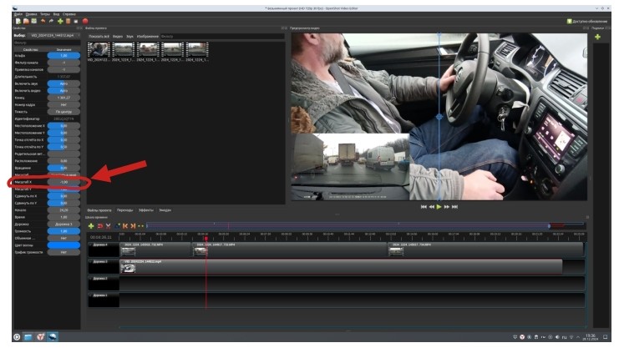This screenshot has height=353, width=619.
Task: Switch to the Переходы tab
Action: pyautogui.click(x=124, y=210)
